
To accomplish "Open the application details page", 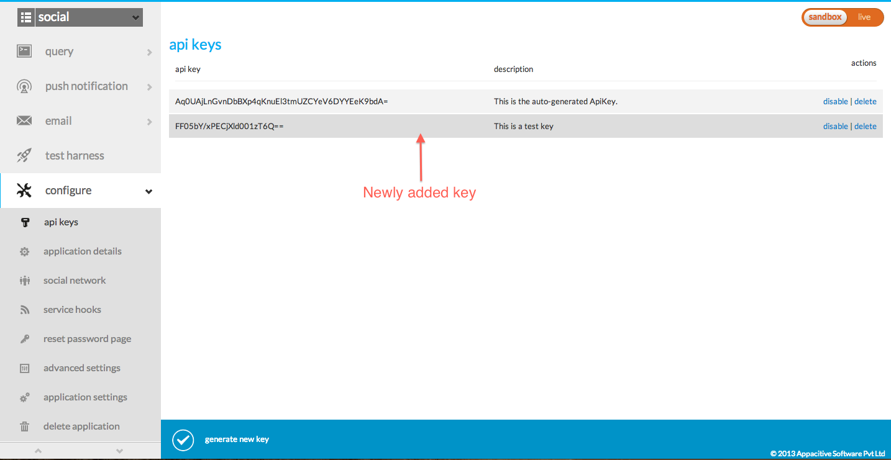I will coord(82,251).
